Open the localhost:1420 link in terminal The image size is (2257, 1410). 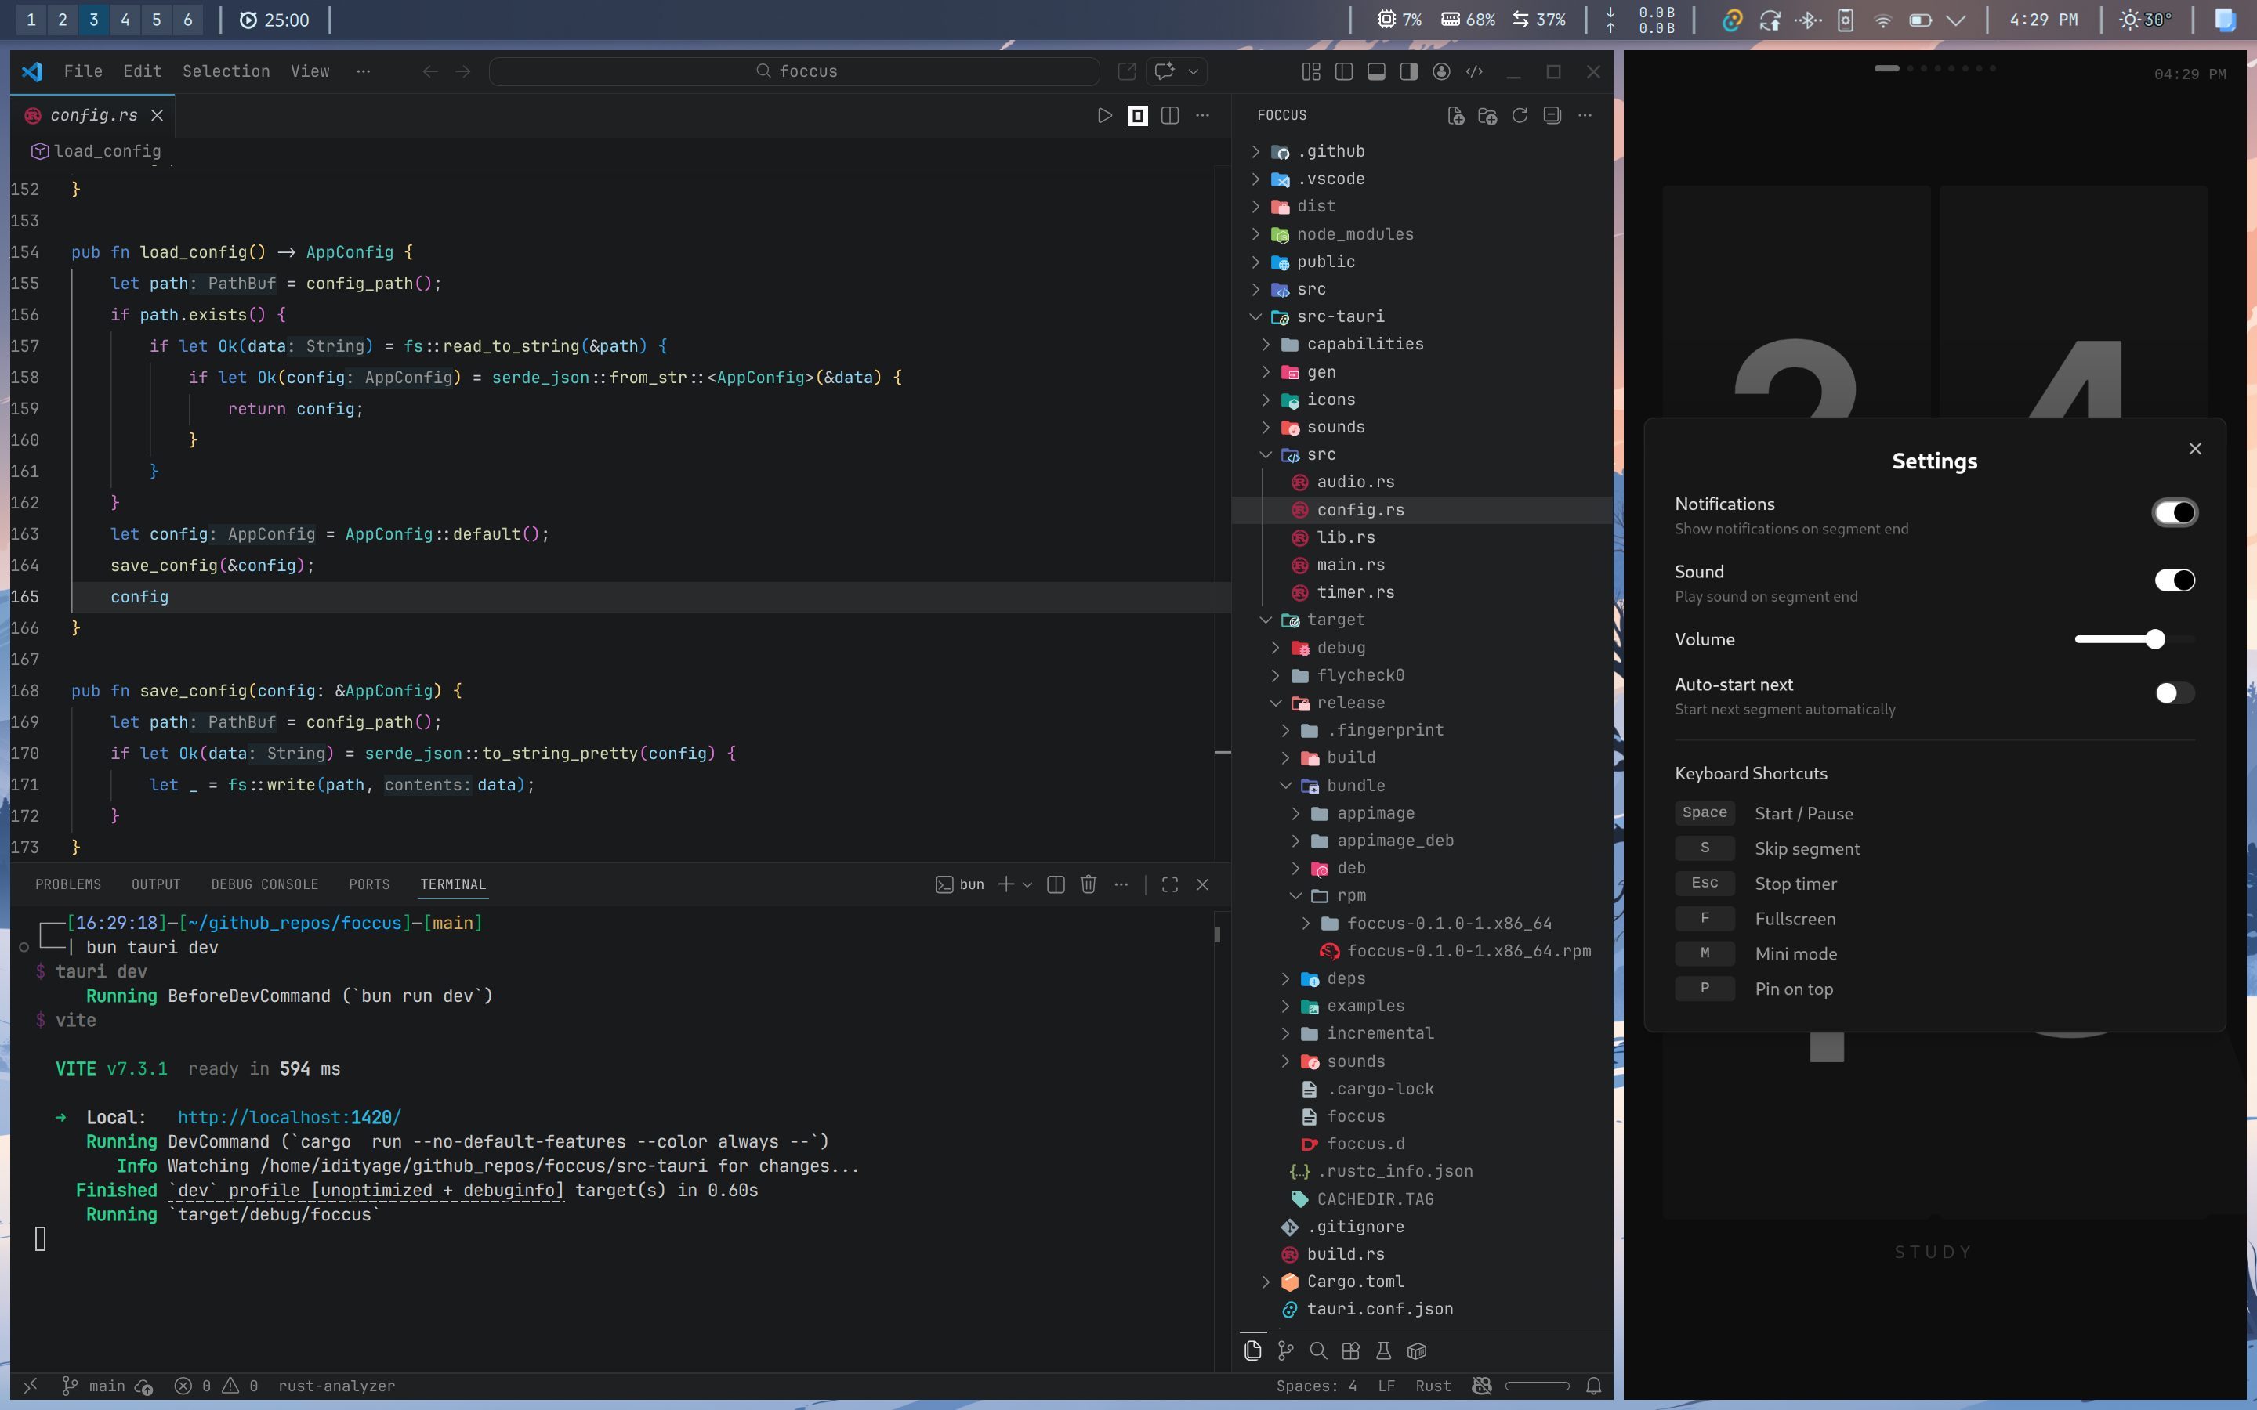[x=289, y=1117]
